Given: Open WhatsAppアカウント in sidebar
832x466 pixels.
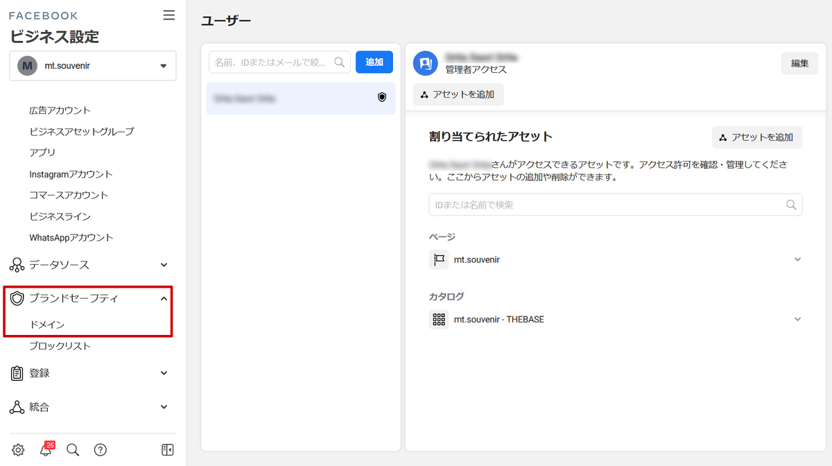Looking at the screenshot, I should (x=71, y=237).
